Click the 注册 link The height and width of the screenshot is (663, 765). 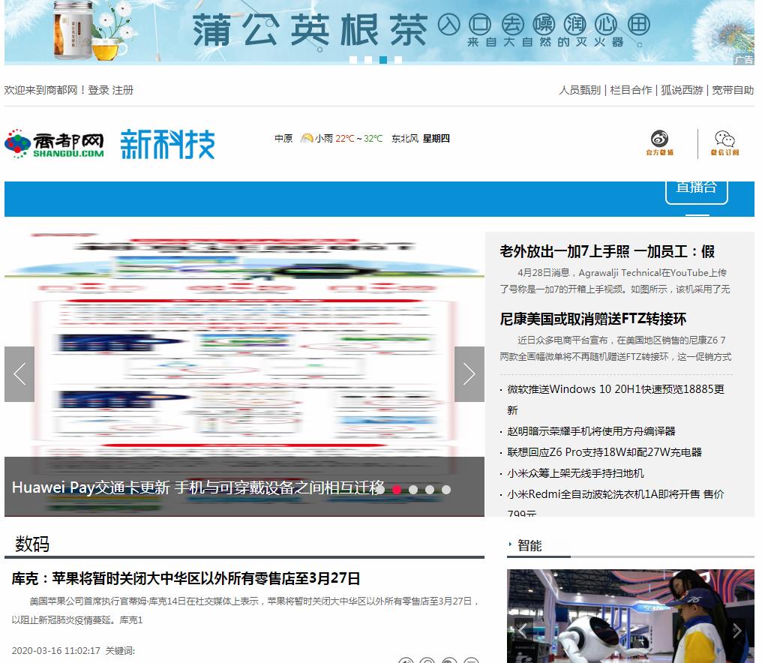(123, 90)
